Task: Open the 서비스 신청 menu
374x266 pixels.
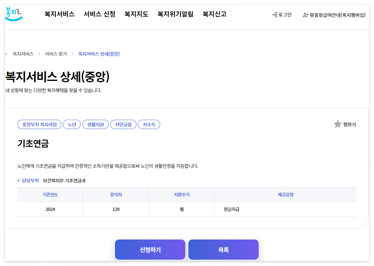Action: point(99,14)
